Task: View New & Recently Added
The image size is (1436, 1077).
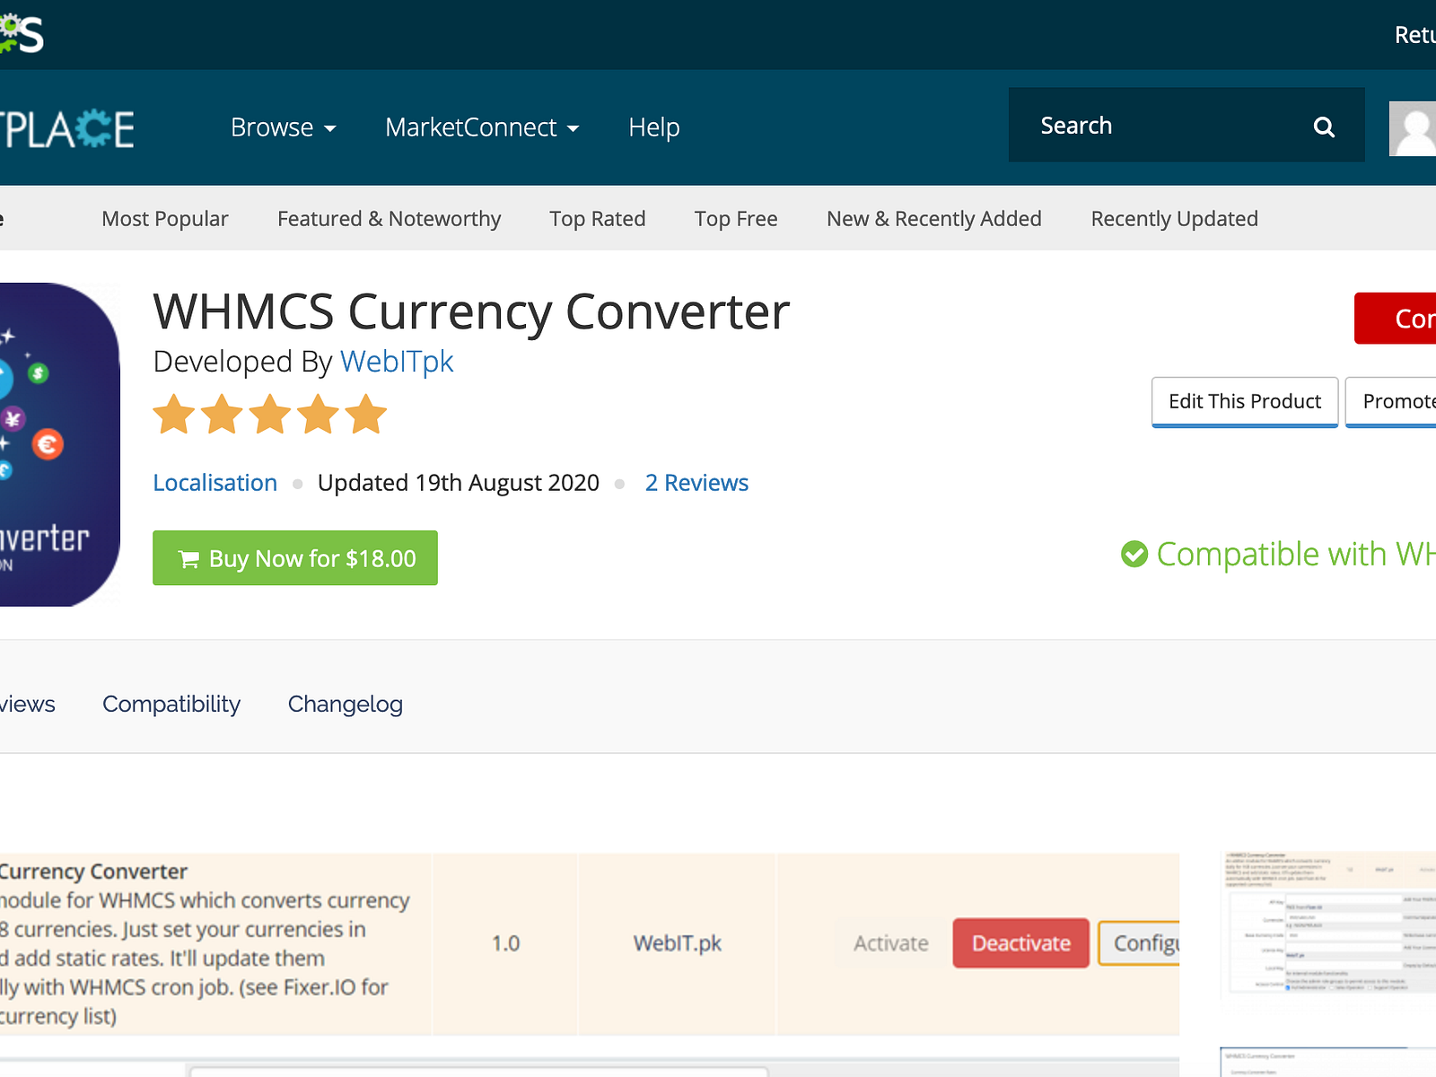Action: click(934, 219)
